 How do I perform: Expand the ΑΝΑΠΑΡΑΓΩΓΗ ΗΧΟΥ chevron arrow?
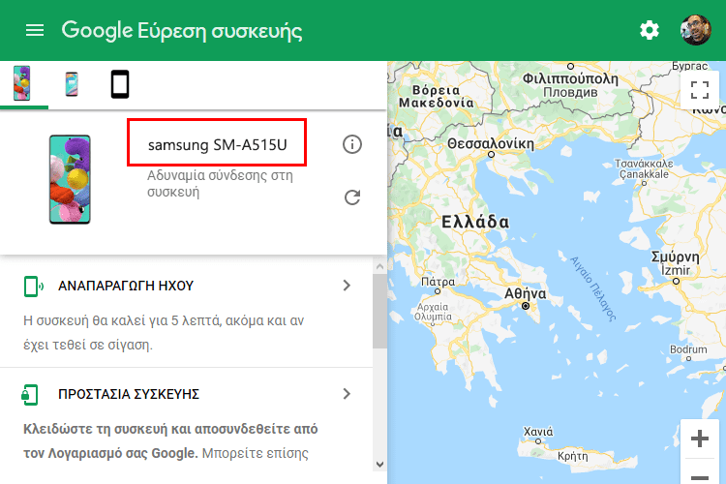pyautogui.click(x=347, y=286)
